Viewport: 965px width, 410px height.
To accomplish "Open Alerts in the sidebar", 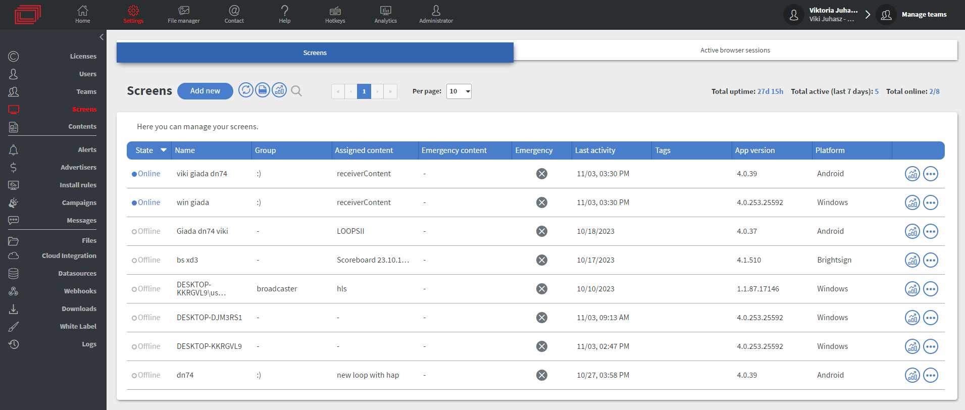I will click(53, 149).
